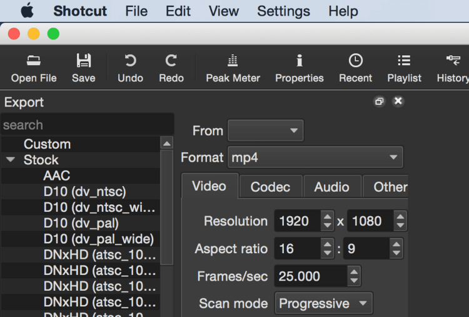
Task: Increase the Frames/sec value
Action: point(354,271)
